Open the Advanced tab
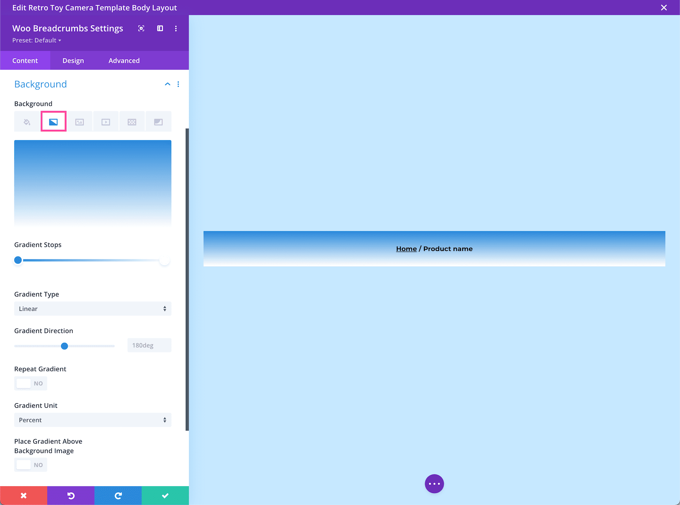 click(x=124, y=60)
